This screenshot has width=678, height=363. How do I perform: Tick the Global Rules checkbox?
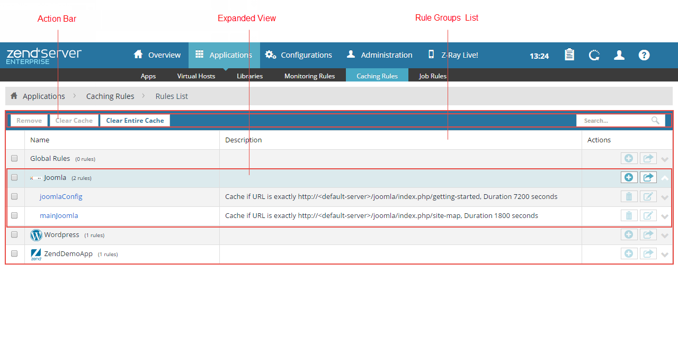pyautogui.click(x=14, y=158)
